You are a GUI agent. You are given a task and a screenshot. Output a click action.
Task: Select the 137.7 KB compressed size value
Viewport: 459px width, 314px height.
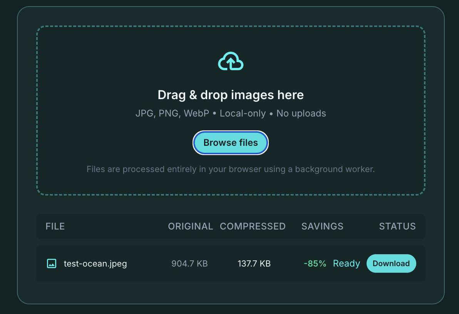[254, 263]
